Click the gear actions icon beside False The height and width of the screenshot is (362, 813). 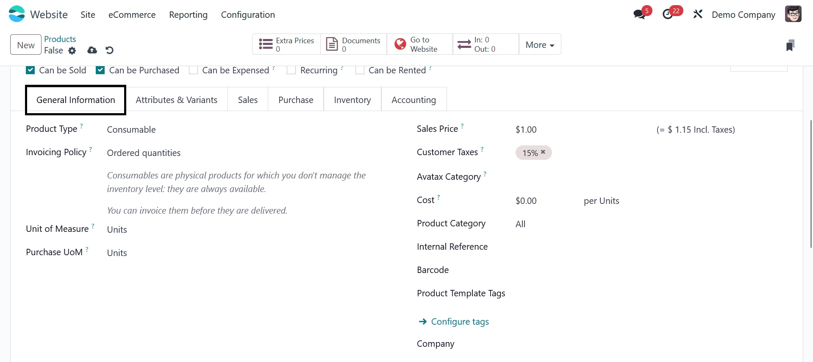pyautogui.click(x=72, y=51)
